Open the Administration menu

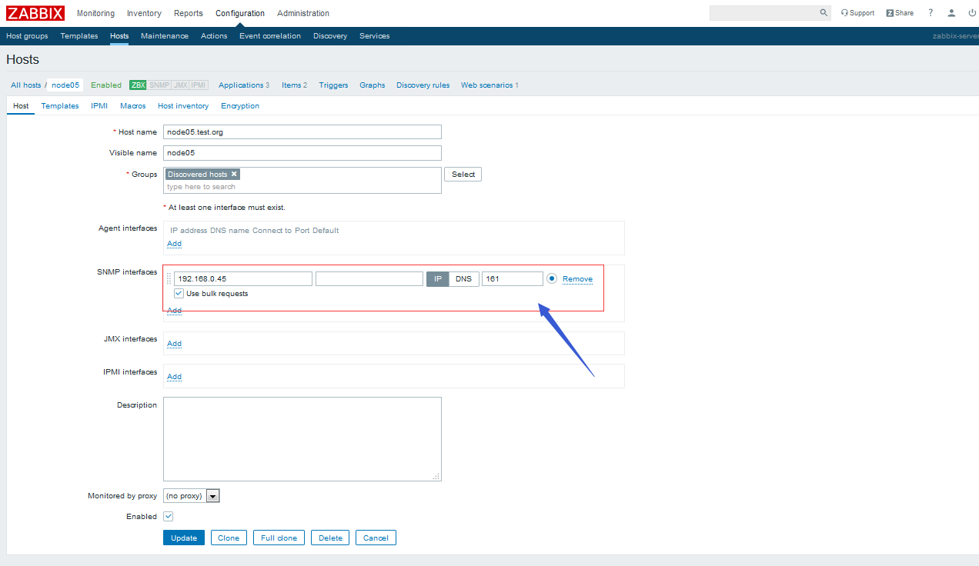coord(302,13)
